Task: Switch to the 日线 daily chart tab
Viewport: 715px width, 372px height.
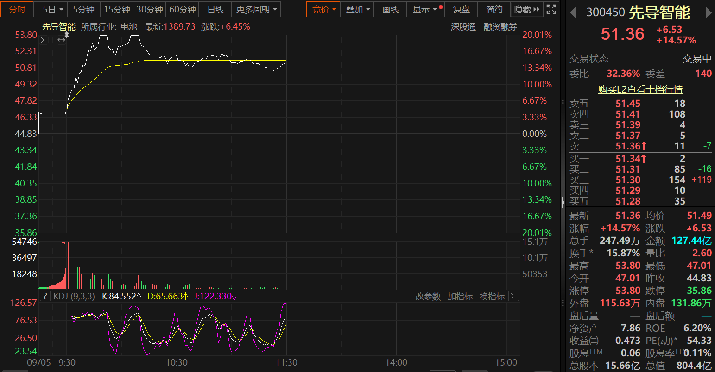Action: [x=215, y=9]
